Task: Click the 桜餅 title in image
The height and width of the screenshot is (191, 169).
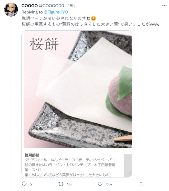Action: [x=44, y=44]
